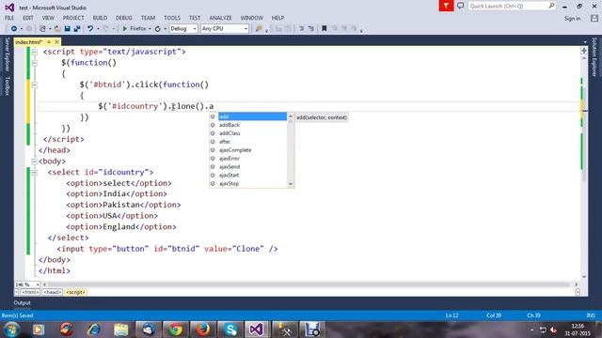Collapse the select idcountry region
This screenshot has width=602, height=338.
(34, 173)
